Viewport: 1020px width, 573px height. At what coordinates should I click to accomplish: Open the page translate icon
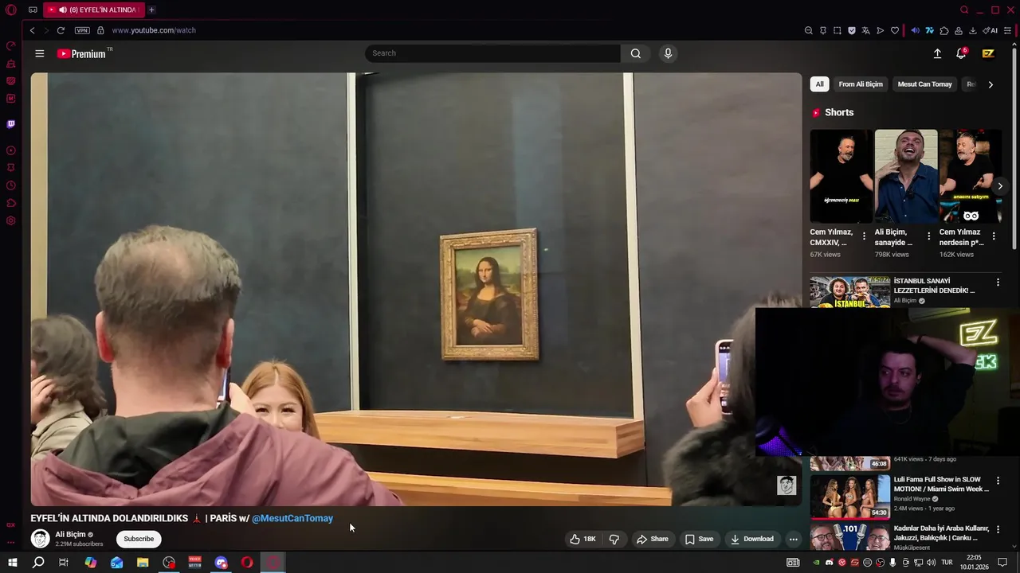[865, 30]
